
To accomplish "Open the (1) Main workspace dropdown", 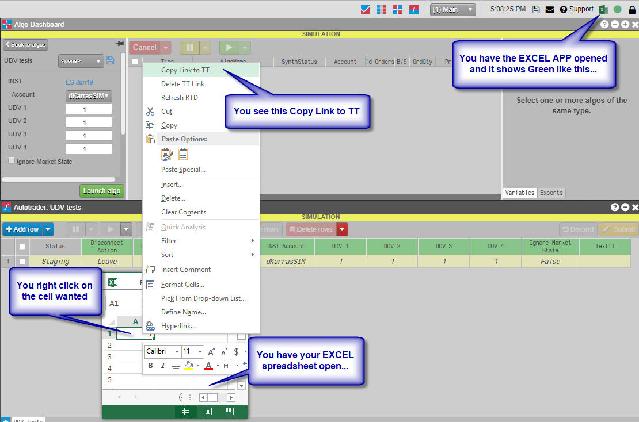I will (x=452, y=9).
